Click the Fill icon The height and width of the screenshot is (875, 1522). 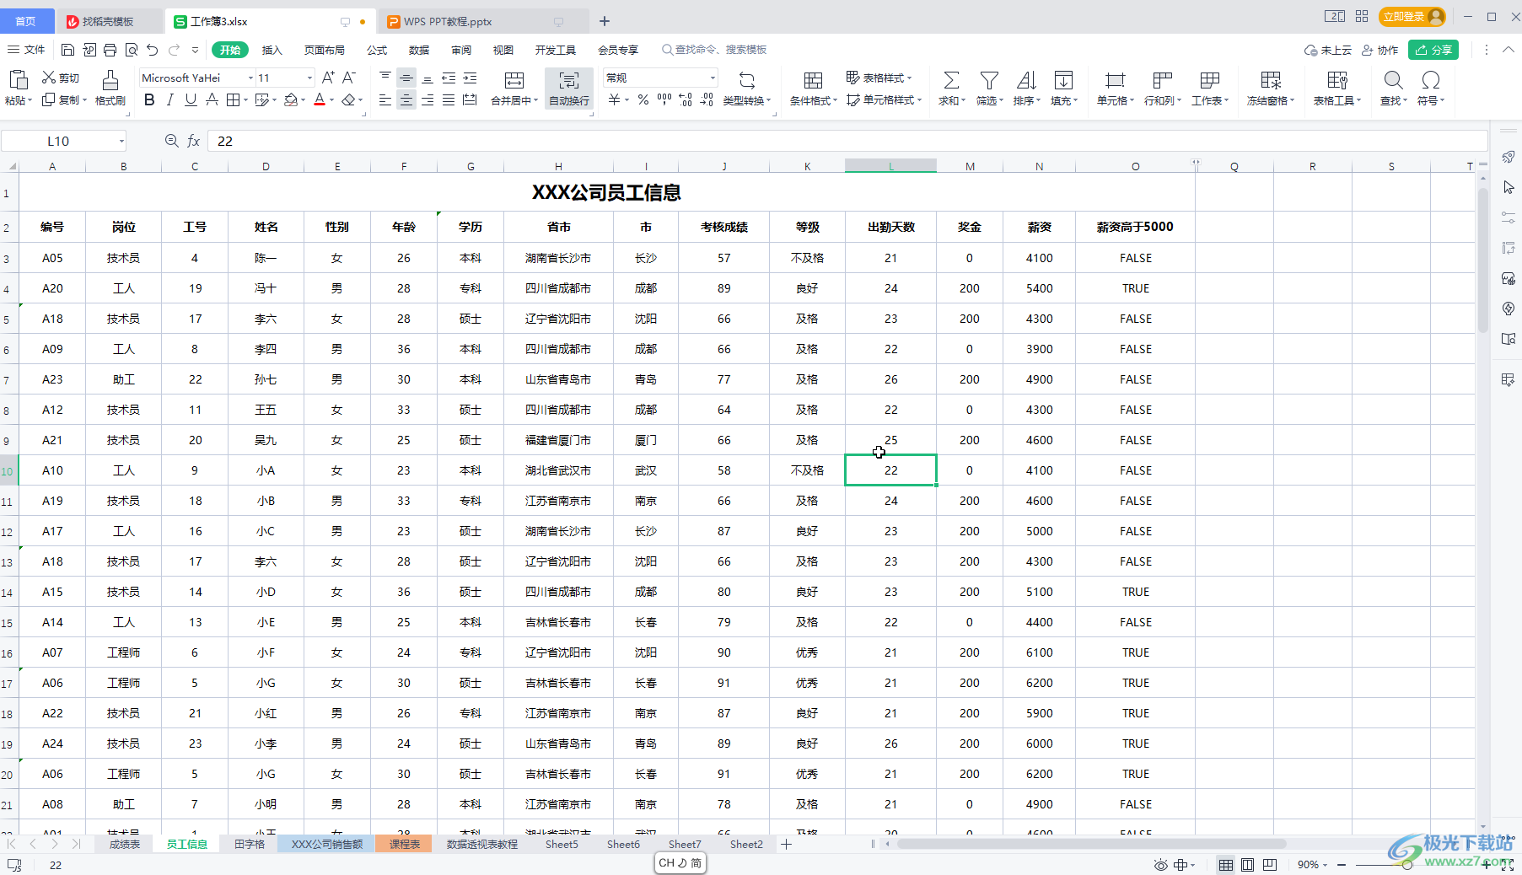pyautogui.click(x=1064, y=80)
